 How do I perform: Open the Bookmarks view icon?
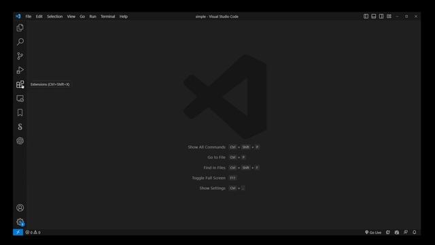click(20, 112)
